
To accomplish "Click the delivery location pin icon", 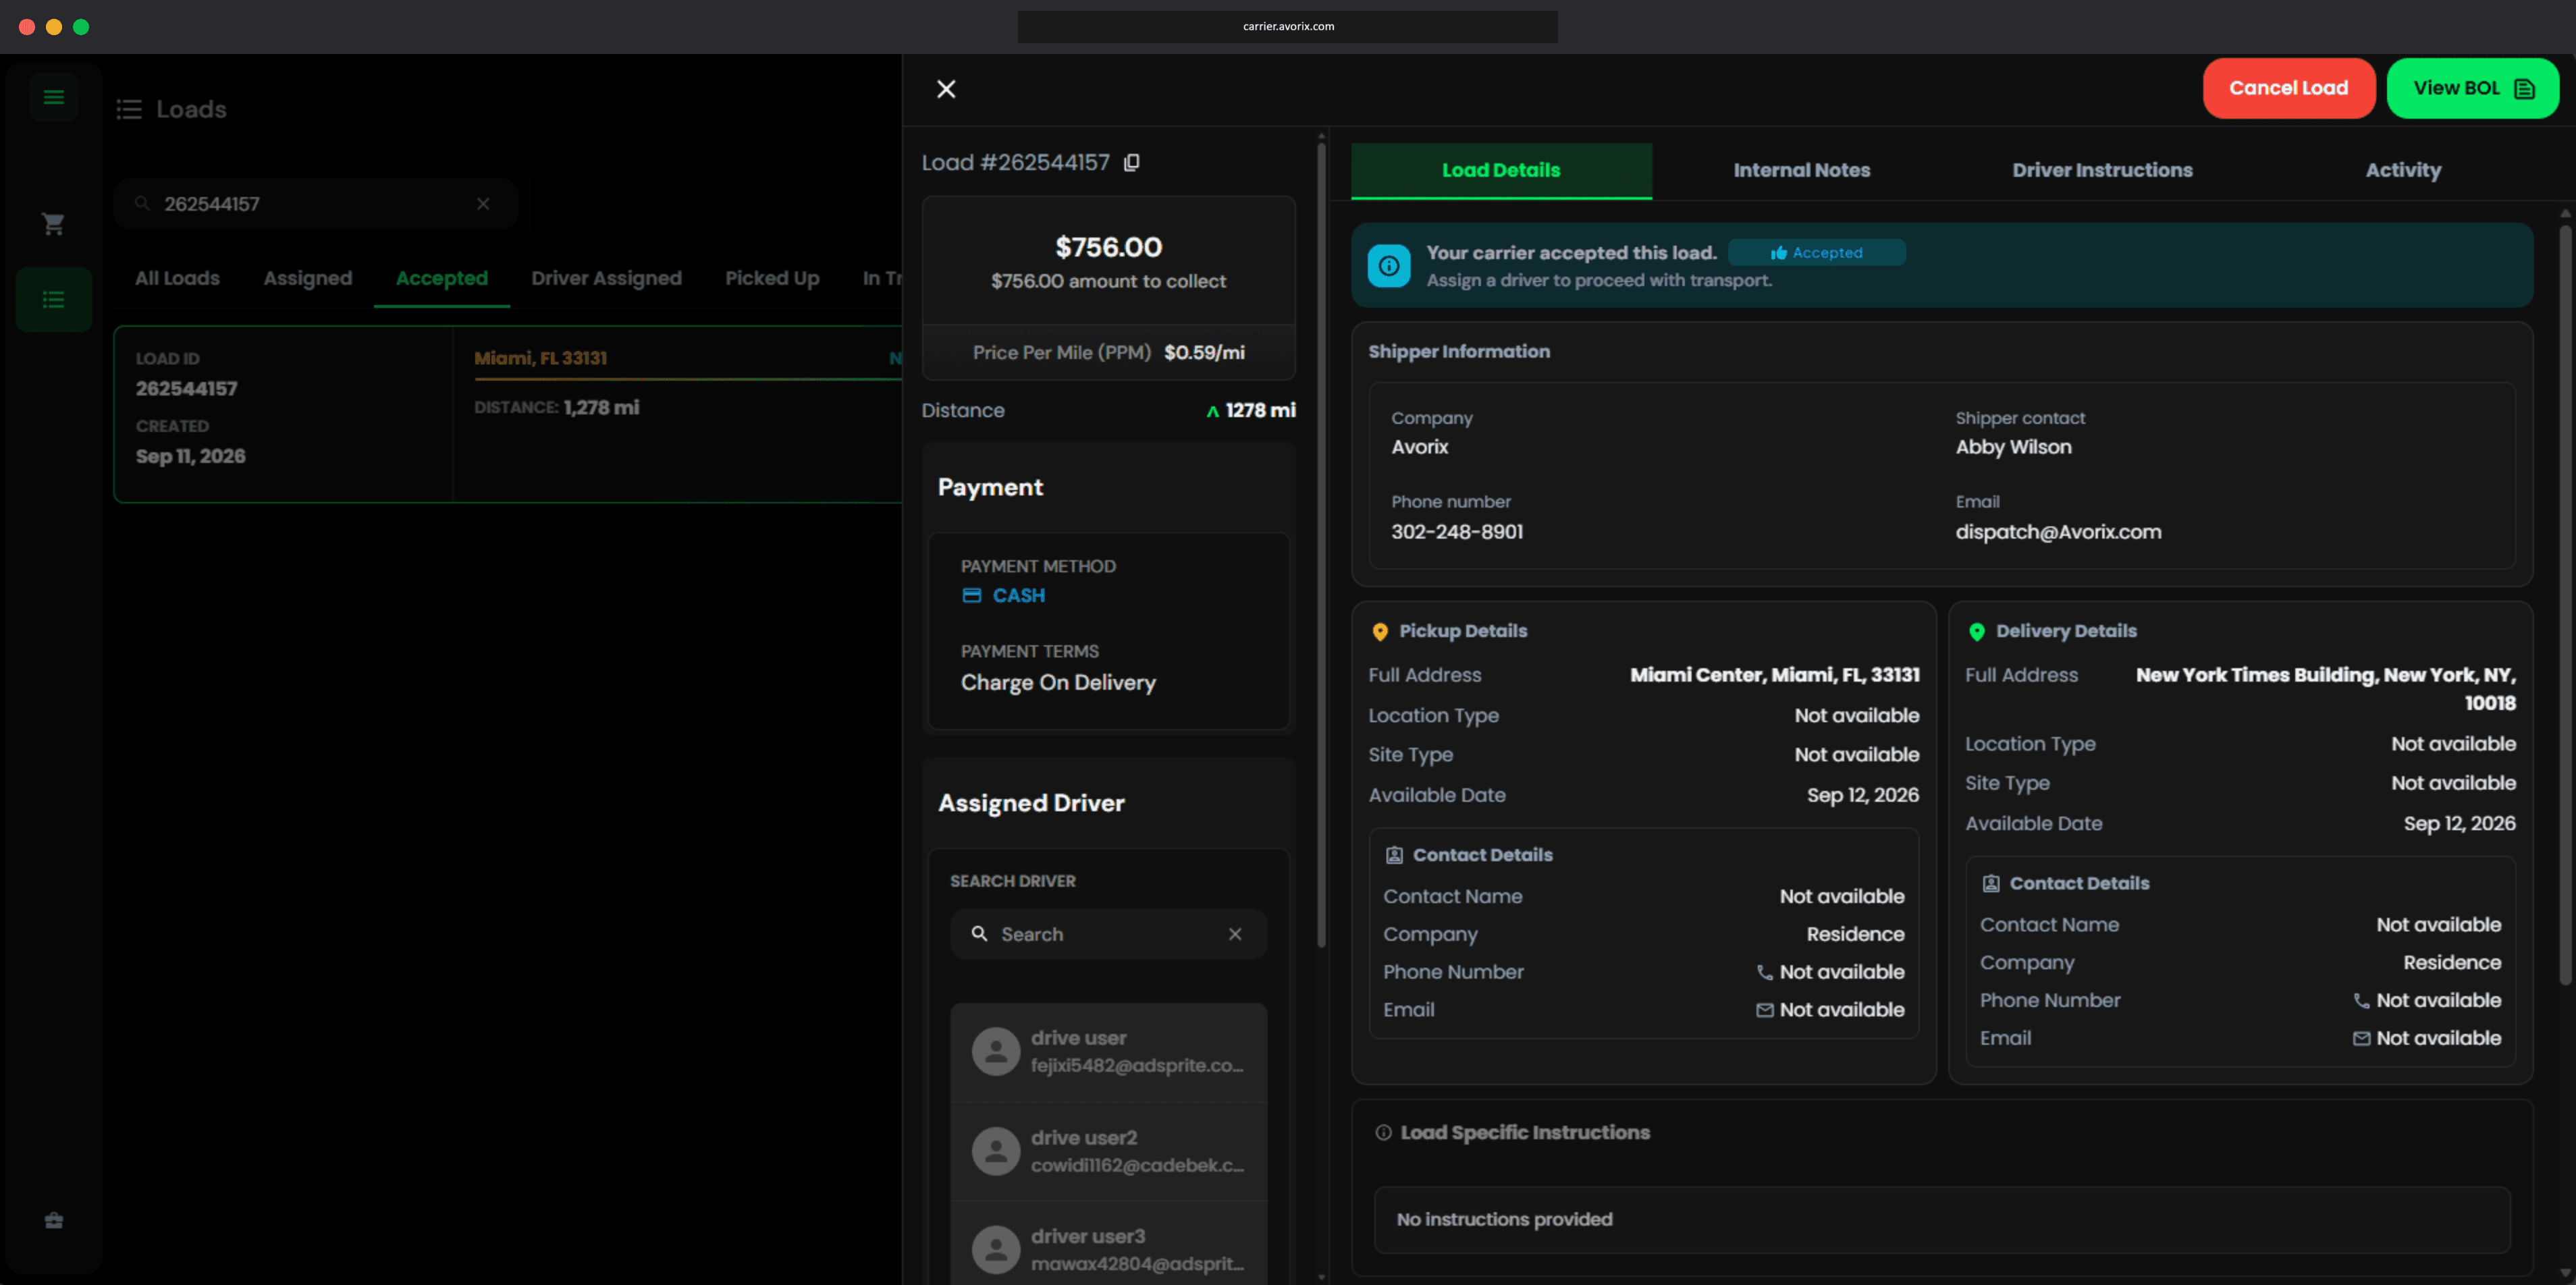I will click(x=1976, y=632).
